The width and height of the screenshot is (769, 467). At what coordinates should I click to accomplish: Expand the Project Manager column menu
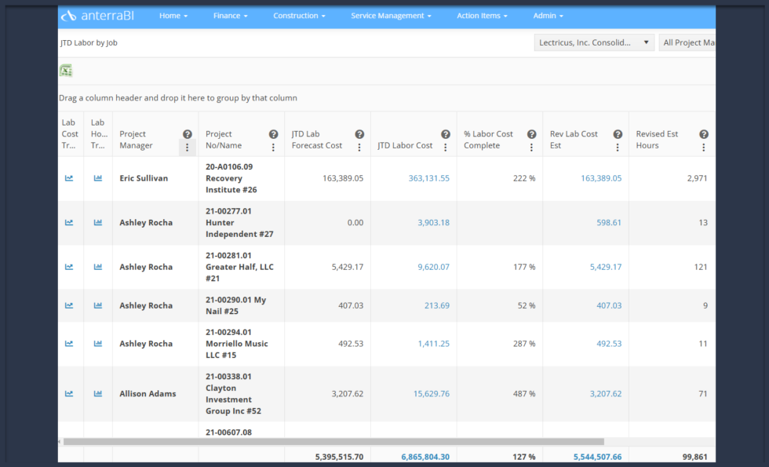pos(187,147)
